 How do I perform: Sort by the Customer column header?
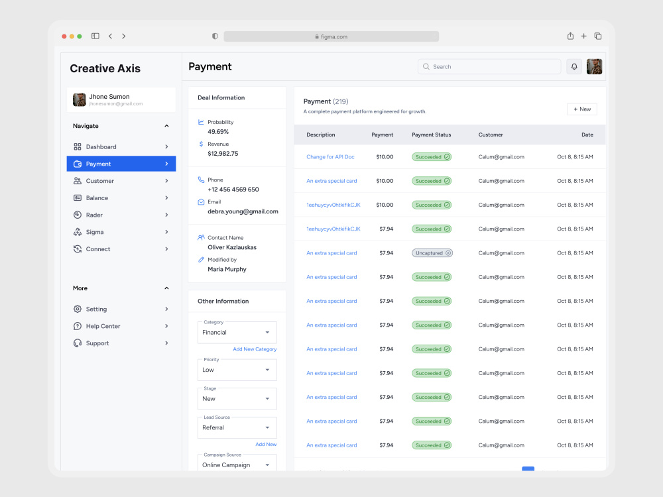[x=491, y=135]
